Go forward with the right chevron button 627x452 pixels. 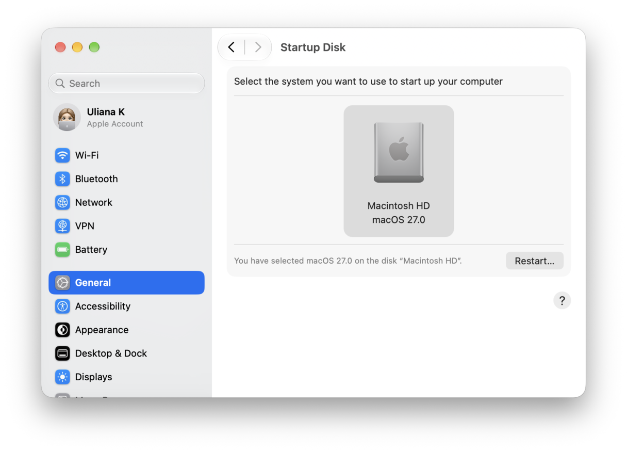coord(258,47)
